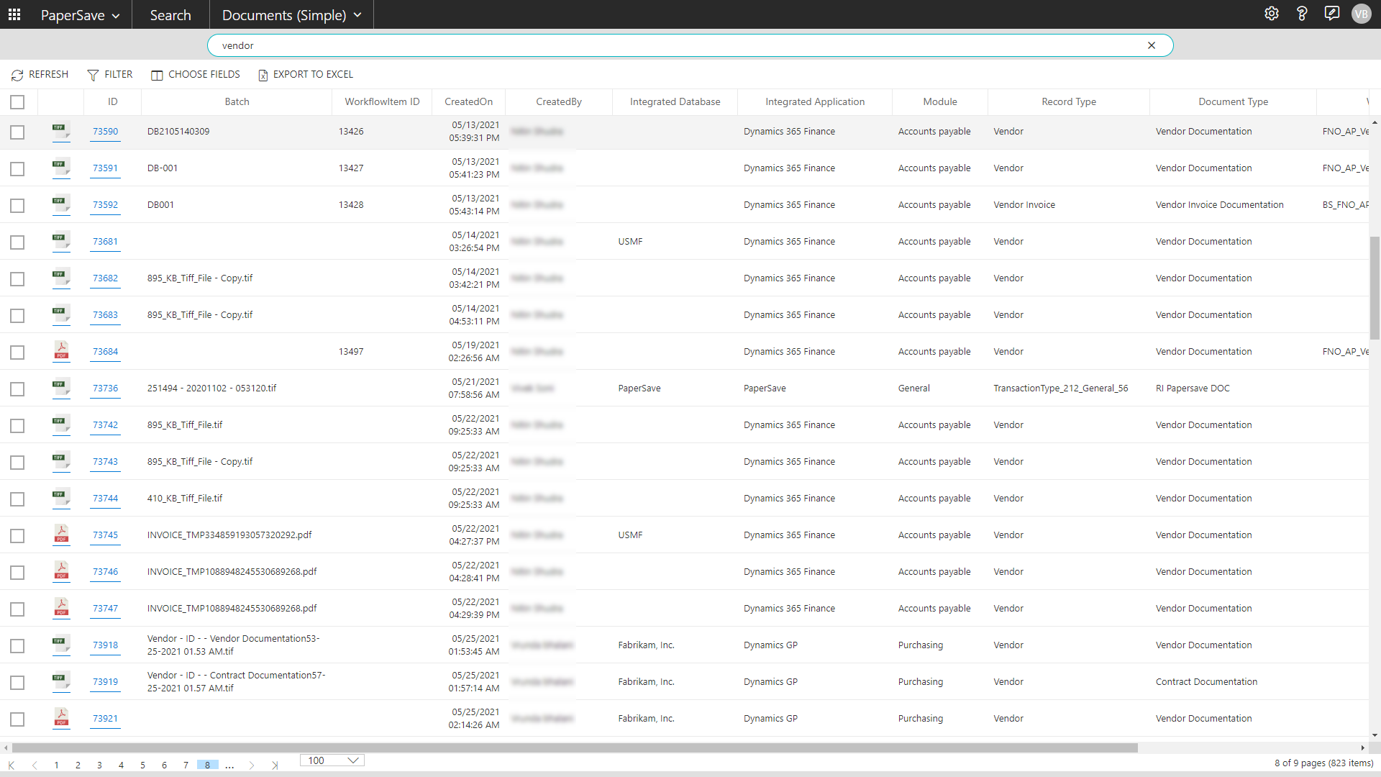Open document ID 73745 link
Screen dimensions: 1381x777
(105, 535)
